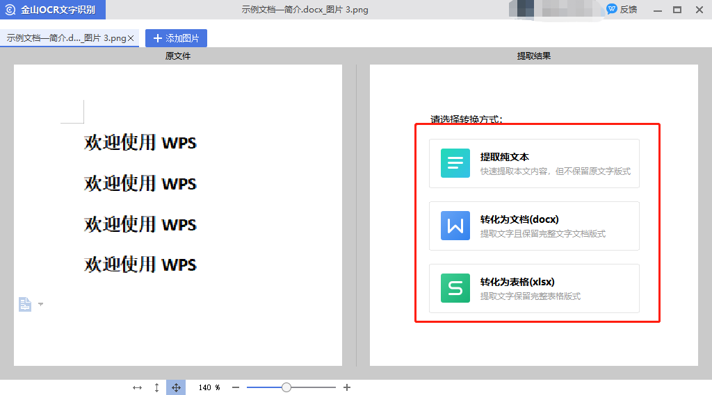Screen dimensions: 712x395
Task: Click the fit-to-height vertical arrows icon
Action: pyautogui.click(x=156, y=388)
